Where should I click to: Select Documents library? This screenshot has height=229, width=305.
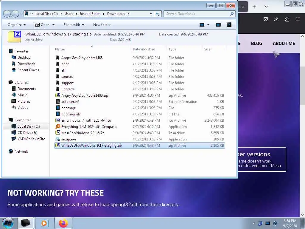27,89
